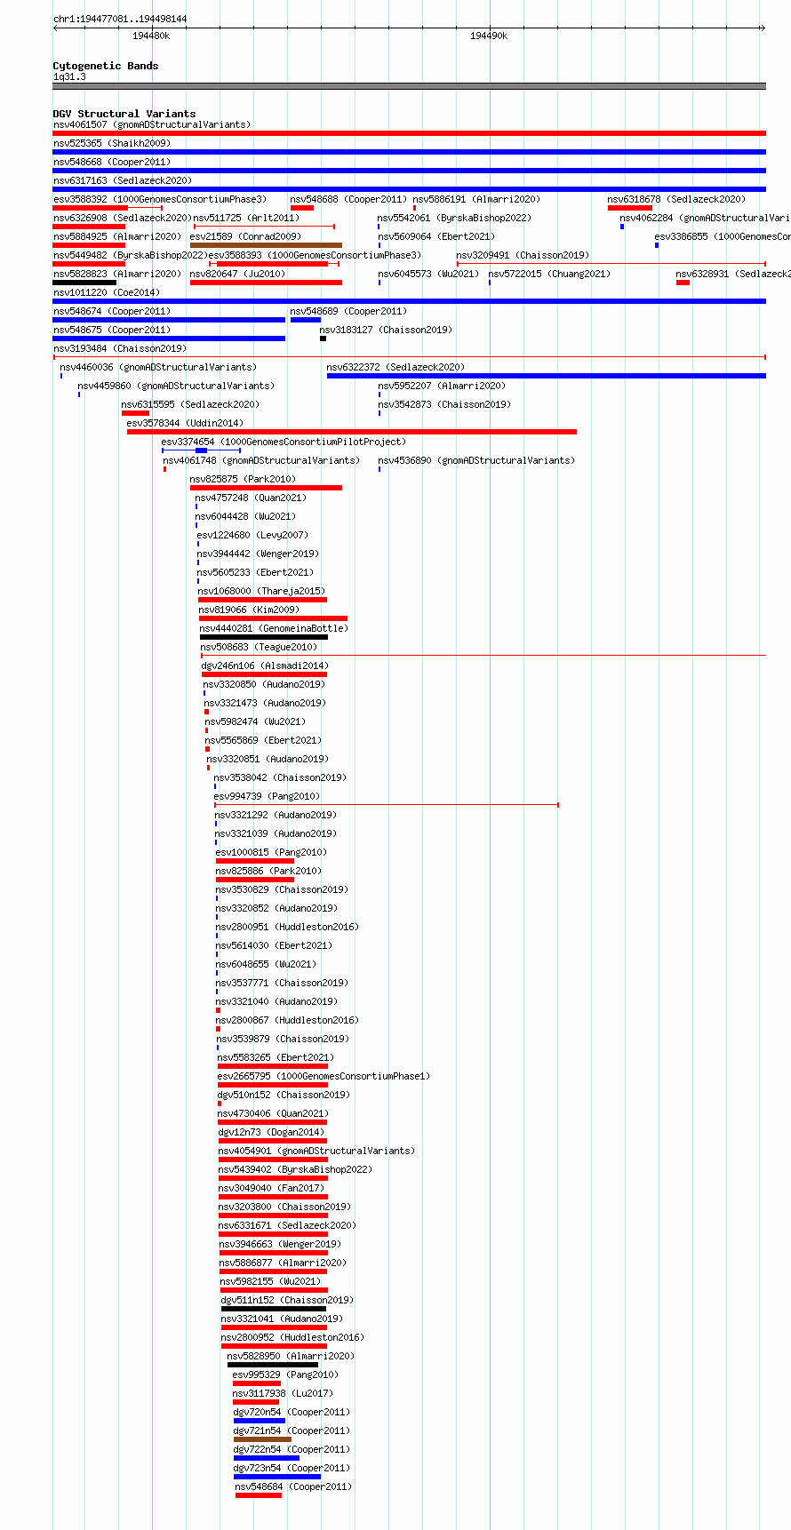Select nsv4757248 (Quan2021) label

point(251,498)
